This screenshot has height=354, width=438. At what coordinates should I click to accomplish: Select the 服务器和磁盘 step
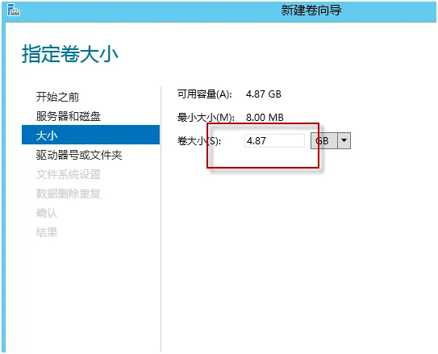pos(68,116)
